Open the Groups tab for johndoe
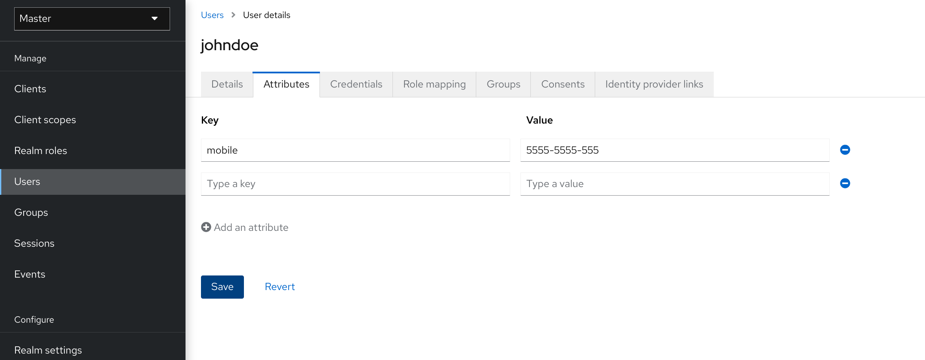Screen dimensions: 925x360 tap(503, 84)
